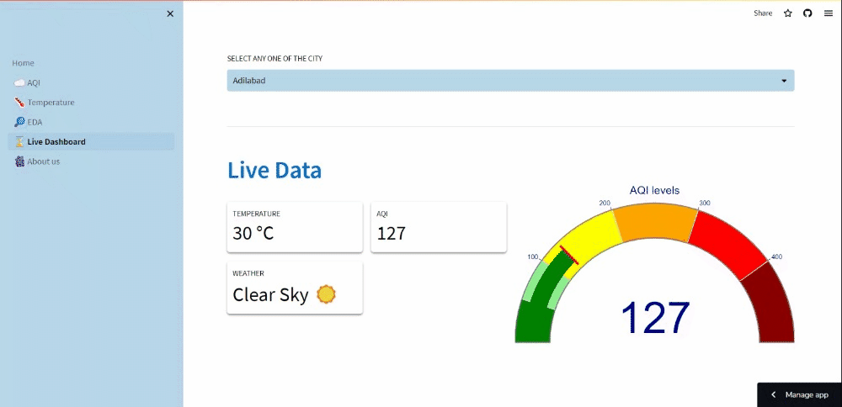Click the Live Data heading

pos(274,170)
